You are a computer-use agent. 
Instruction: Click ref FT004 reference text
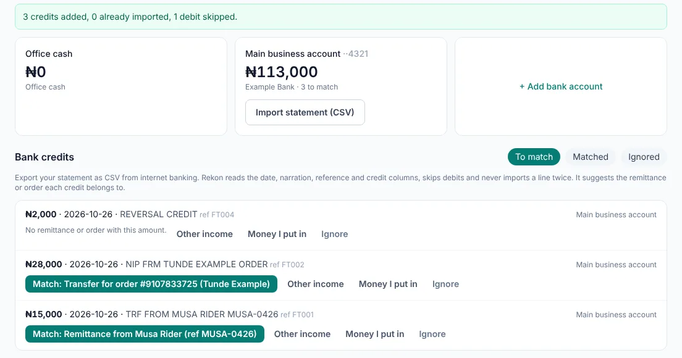pos(217,215)
